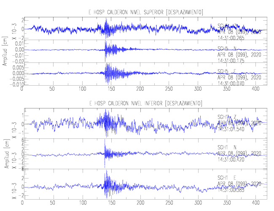This screenshot has width=274, height=211.
Task: Select the timestamp '14:31:00.420'
Action: click(231, 160)
